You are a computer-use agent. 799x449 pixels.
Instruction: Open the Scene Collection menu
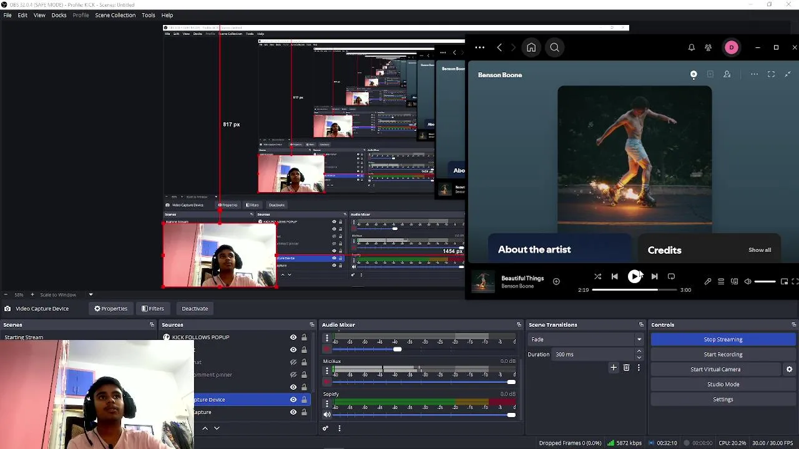coord(115,15)
